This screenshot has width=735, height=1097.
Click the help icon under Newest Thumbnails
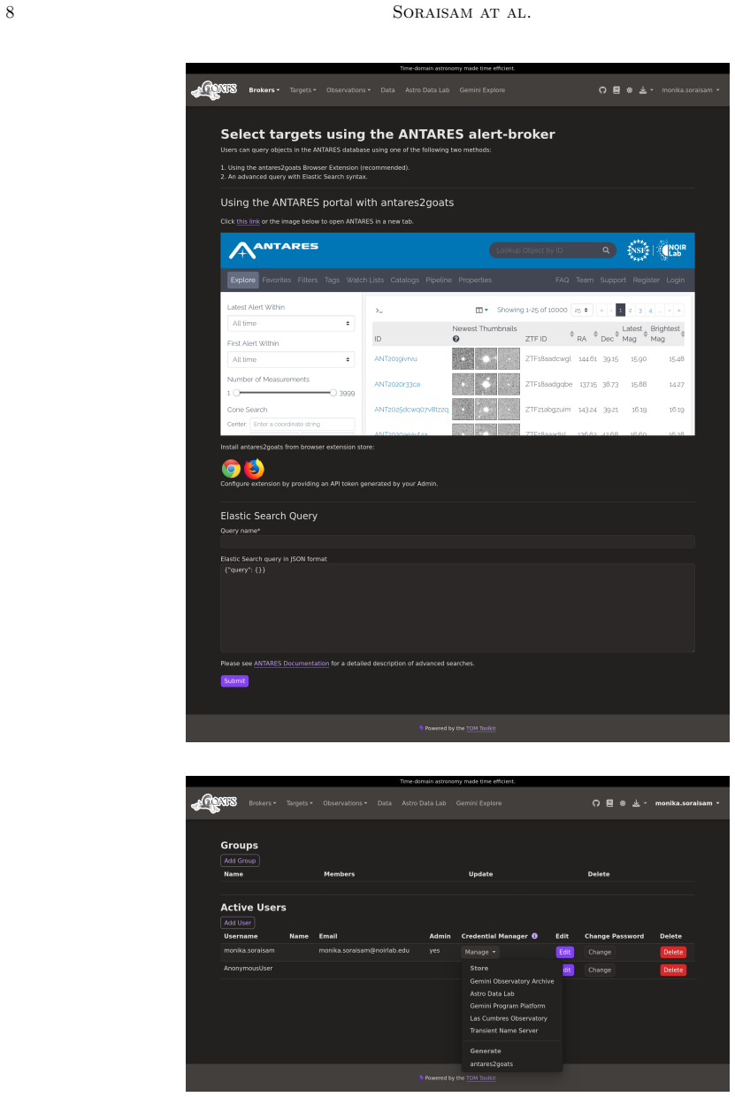point(456,339)
